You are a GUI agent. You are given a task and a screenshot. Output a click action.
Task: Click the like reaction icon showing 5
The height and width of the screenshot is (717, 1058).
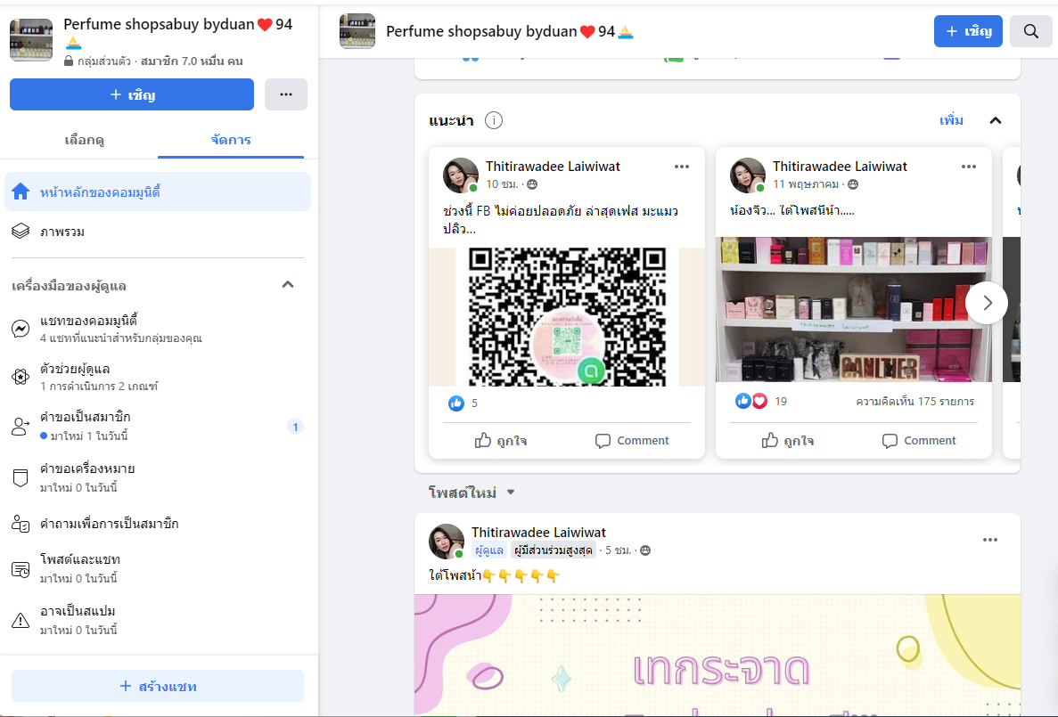(x=456, y=403)
